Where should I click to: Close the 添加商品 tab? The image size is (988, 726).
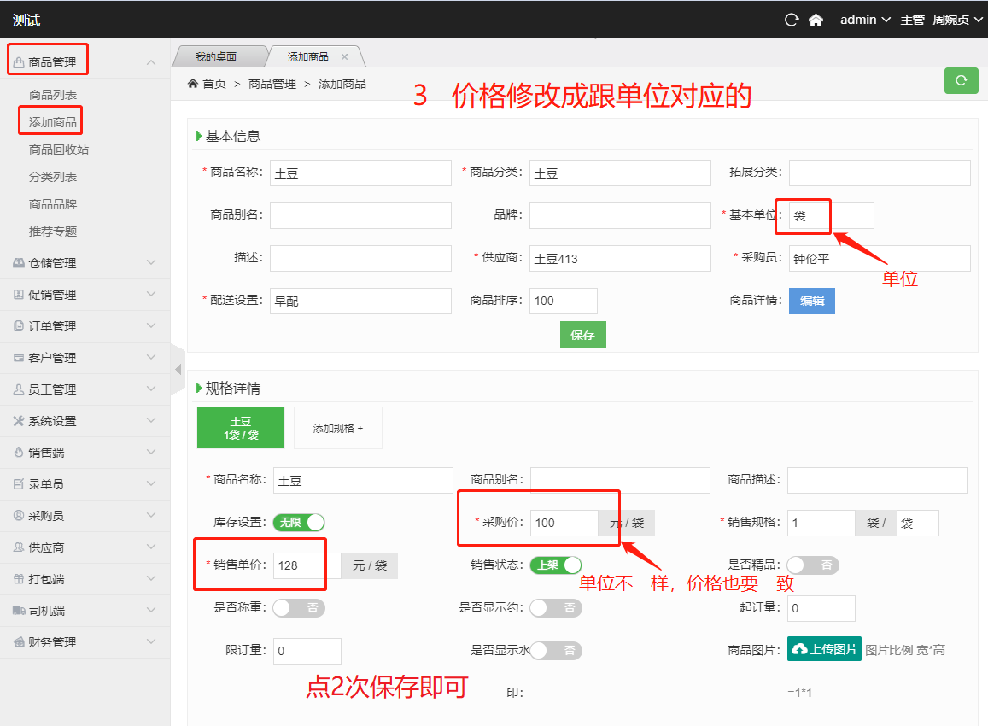pyautogui.click(x=345, y=57)
